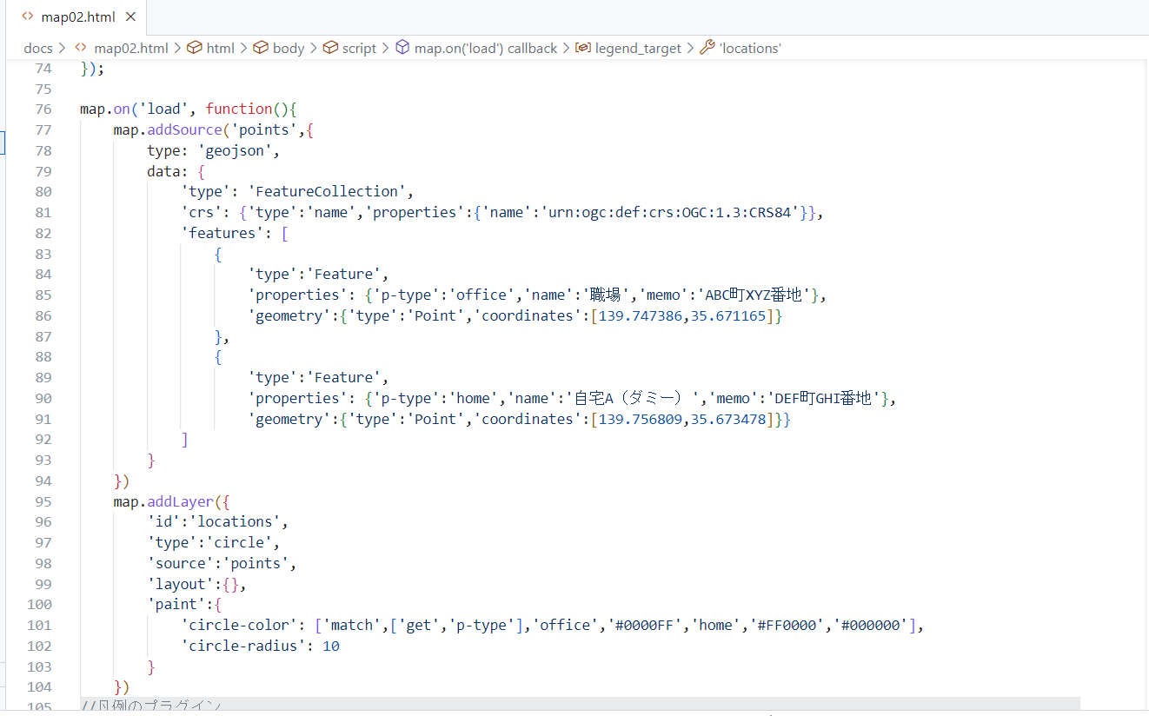
Task: Click the longitude 139.747386
Action: [641, 315]
